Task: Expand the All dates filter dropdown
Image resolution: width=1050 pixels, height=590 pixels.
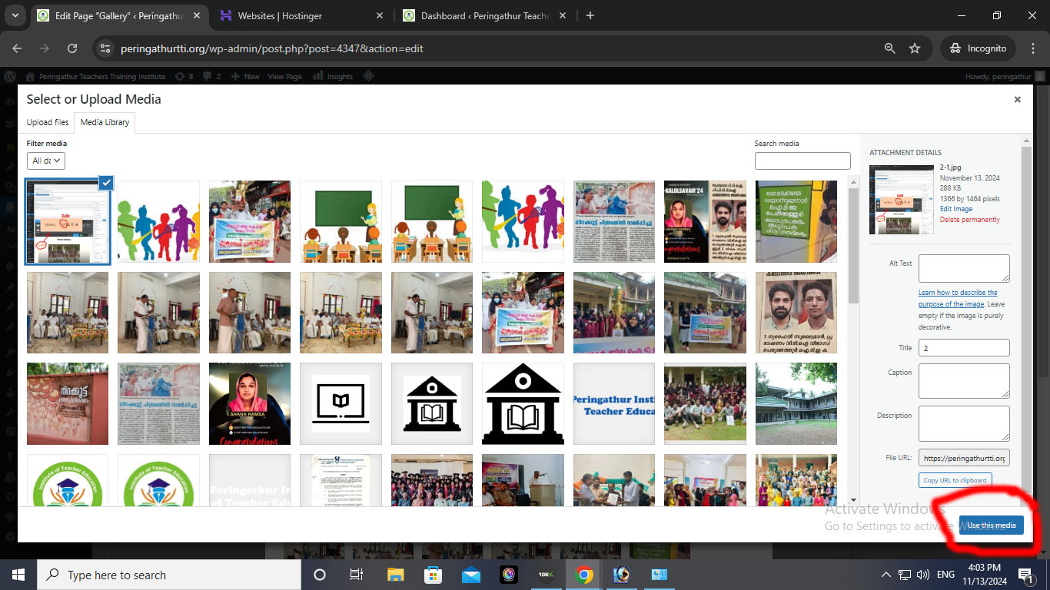Action: click(x=46, y=161)
